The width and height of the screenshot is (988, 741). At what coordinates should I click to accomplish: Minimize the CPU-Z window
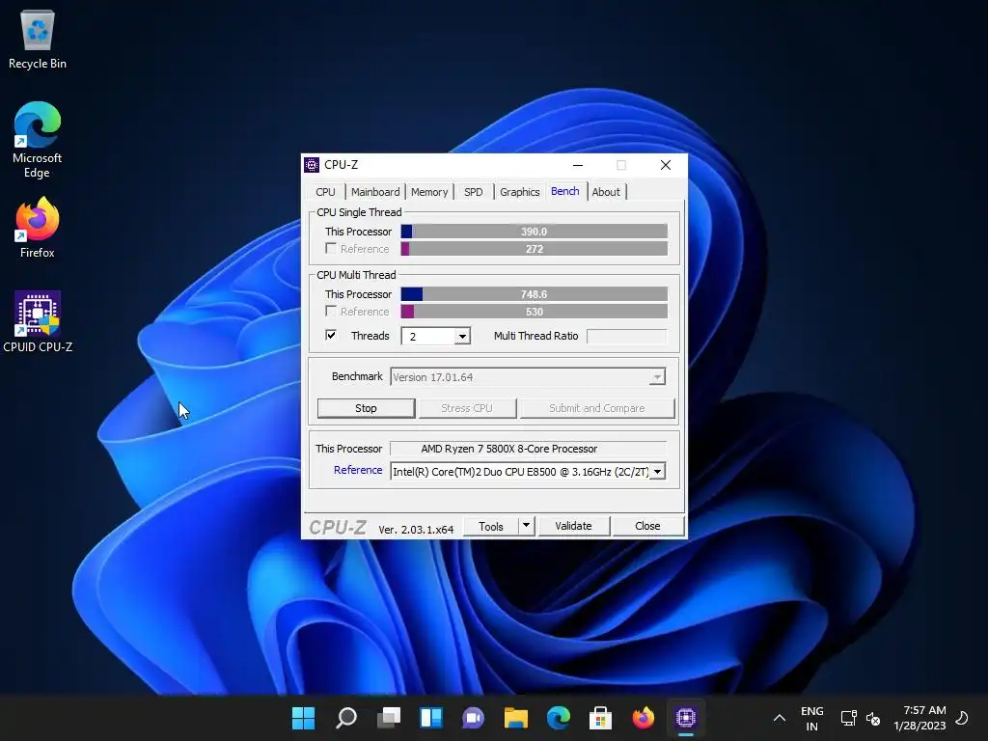click(577, 165)
